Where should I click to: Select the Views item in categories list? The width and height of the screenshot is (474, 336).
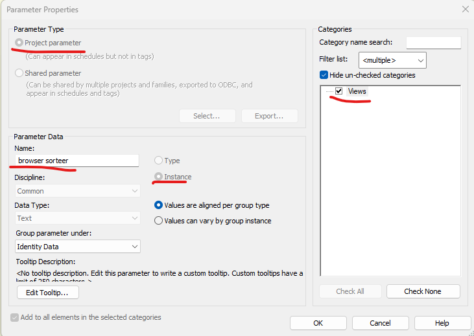click(357, 91)
